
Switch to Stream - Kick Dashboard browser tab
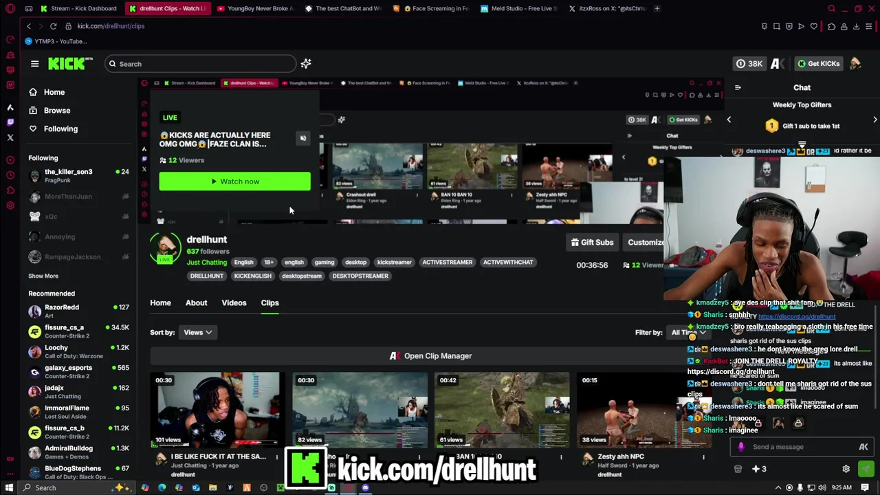(79, 8)
